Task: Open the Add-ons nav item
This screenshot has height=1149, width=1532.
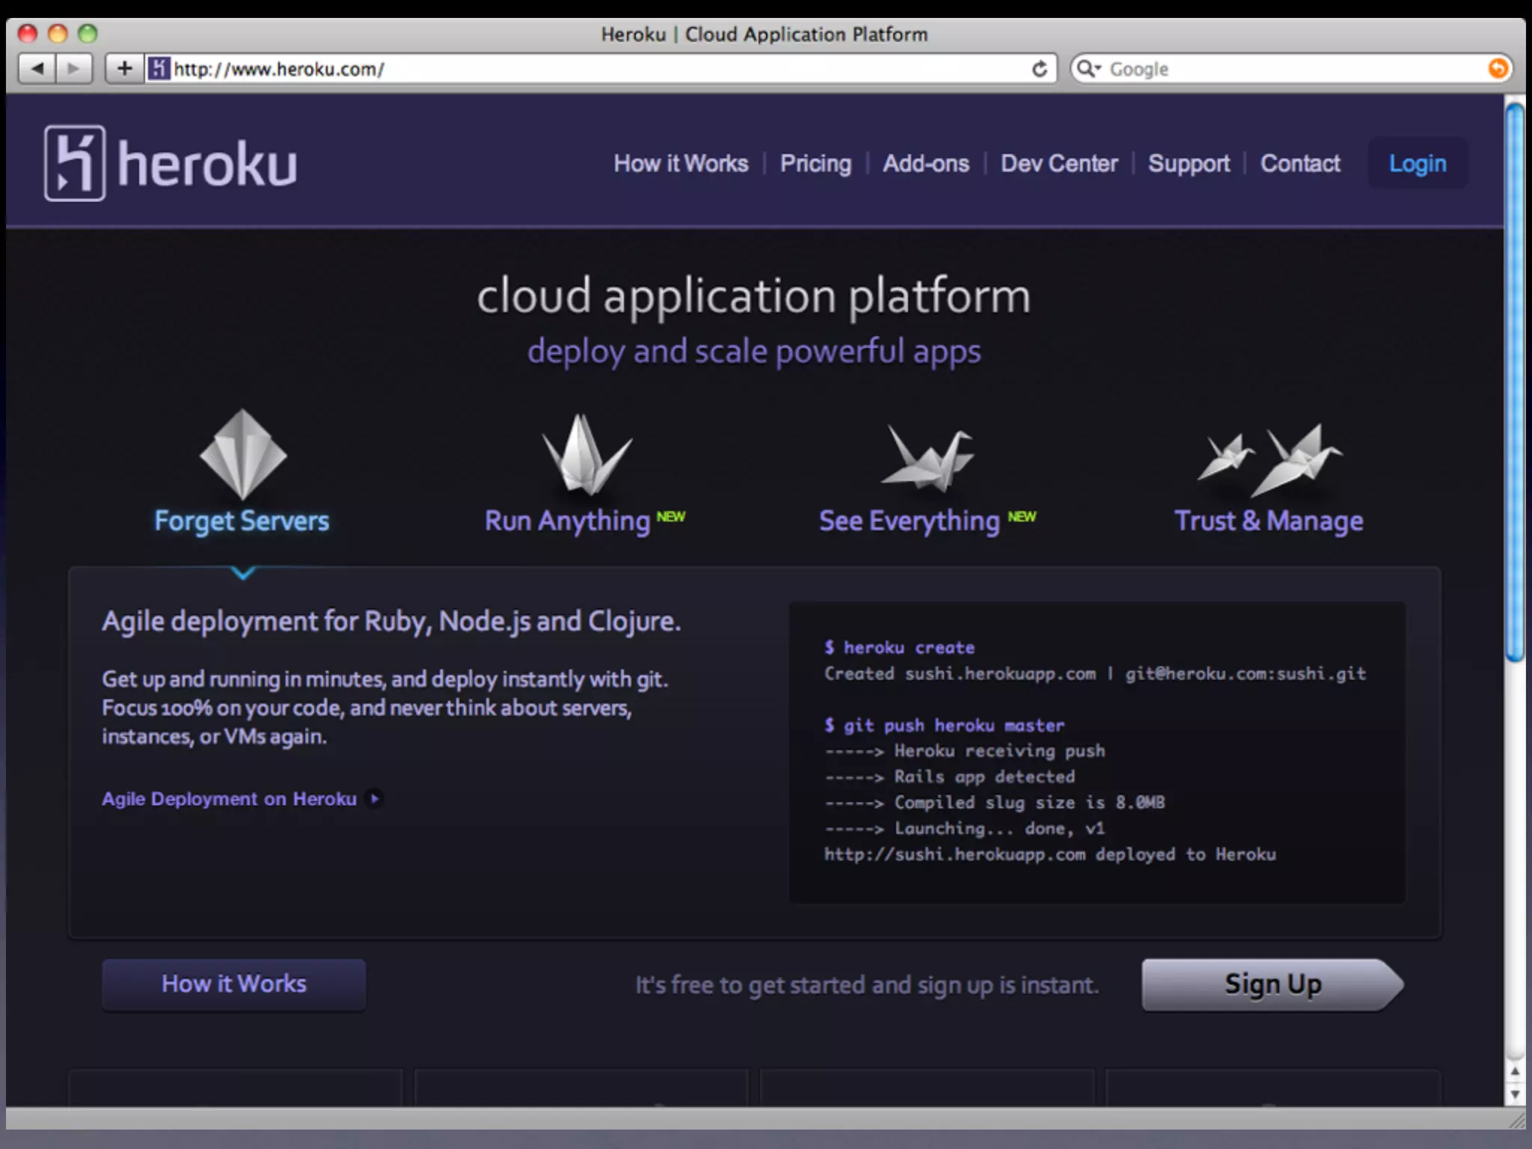Action: [925, 163]
